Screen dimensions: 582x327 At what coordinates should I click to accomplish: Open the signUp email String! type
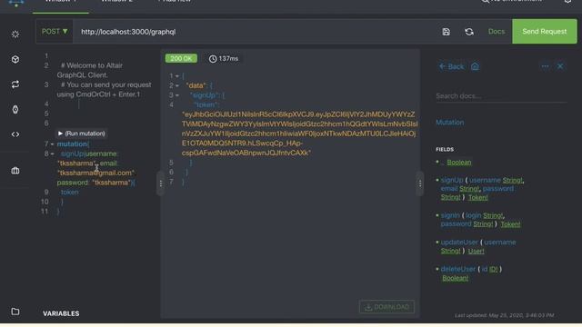[469, 189]
